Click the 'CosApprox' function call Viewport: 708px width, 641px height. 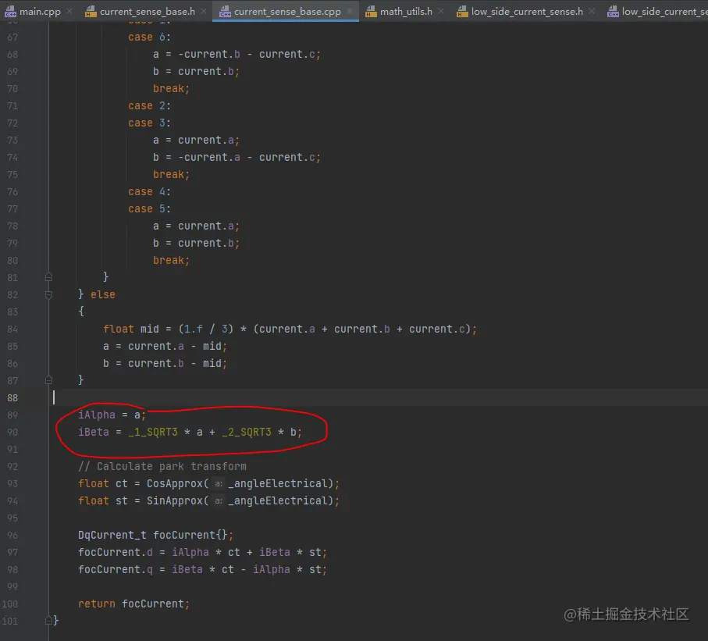(175, 483)
